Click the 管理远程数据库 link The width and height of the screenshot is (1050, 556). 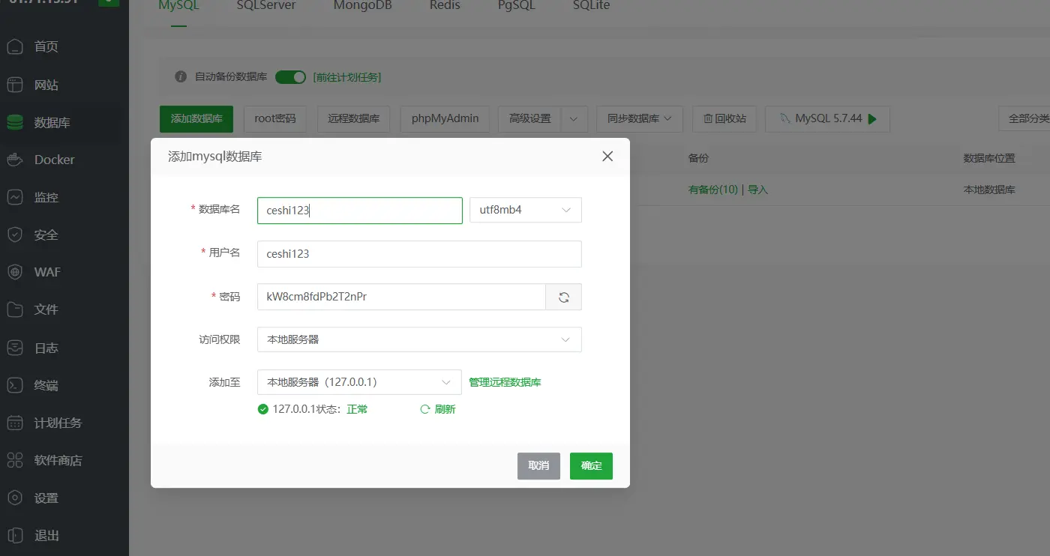(x=505, y=382)
